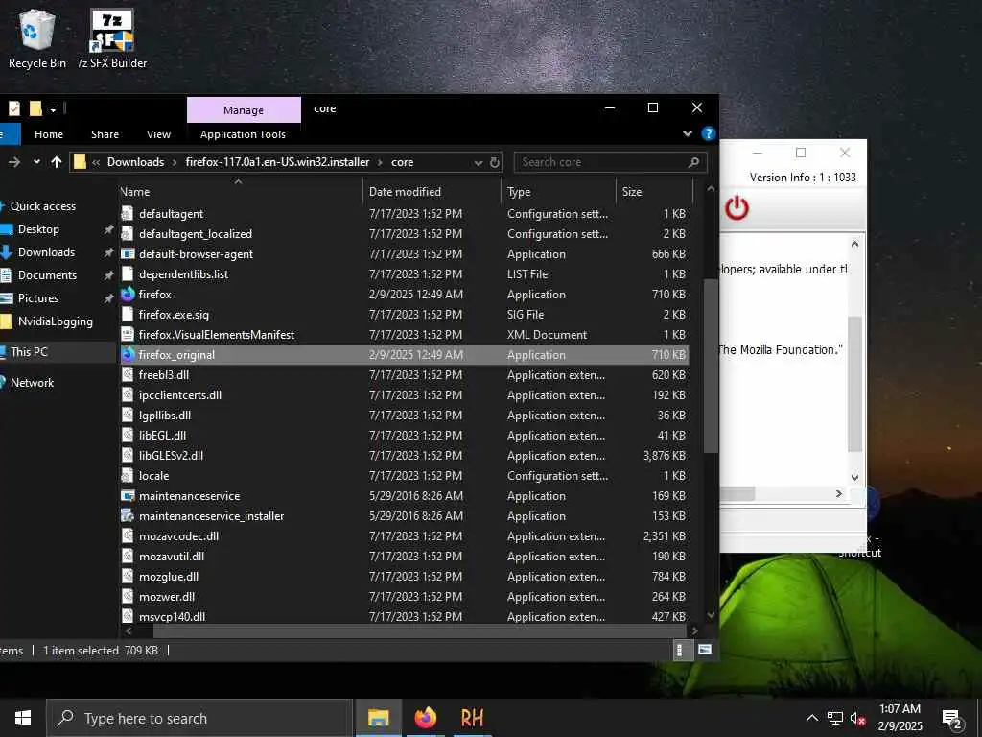Click the vertical scrollbar in background window

pos(854,383)
